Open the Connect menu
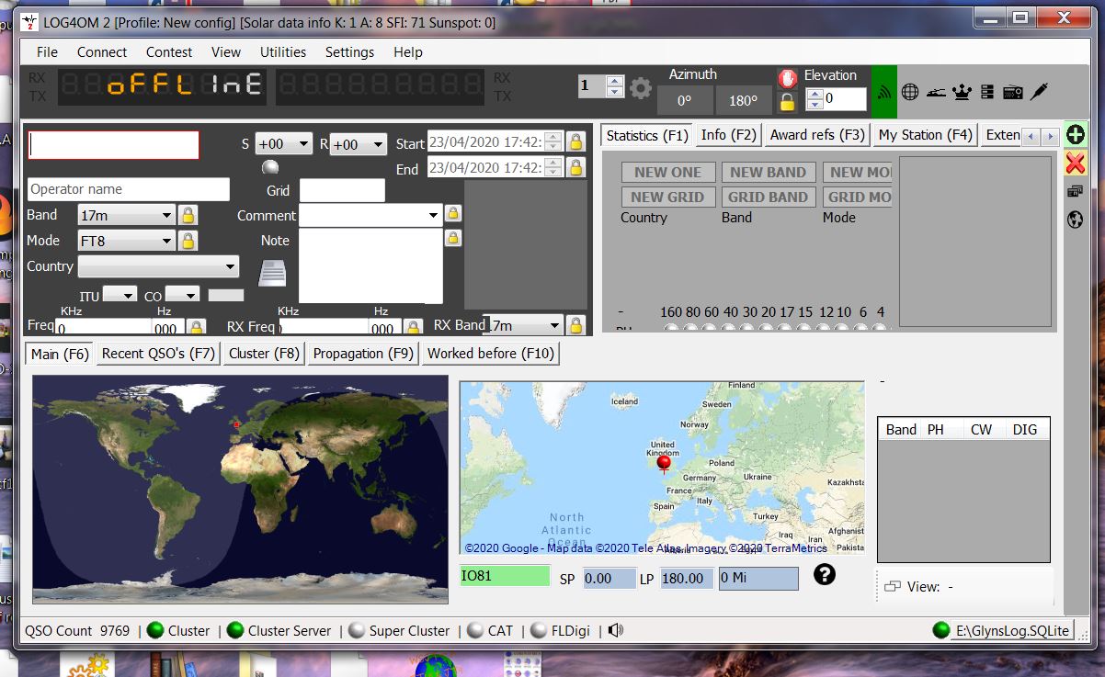 pos(102,52)
